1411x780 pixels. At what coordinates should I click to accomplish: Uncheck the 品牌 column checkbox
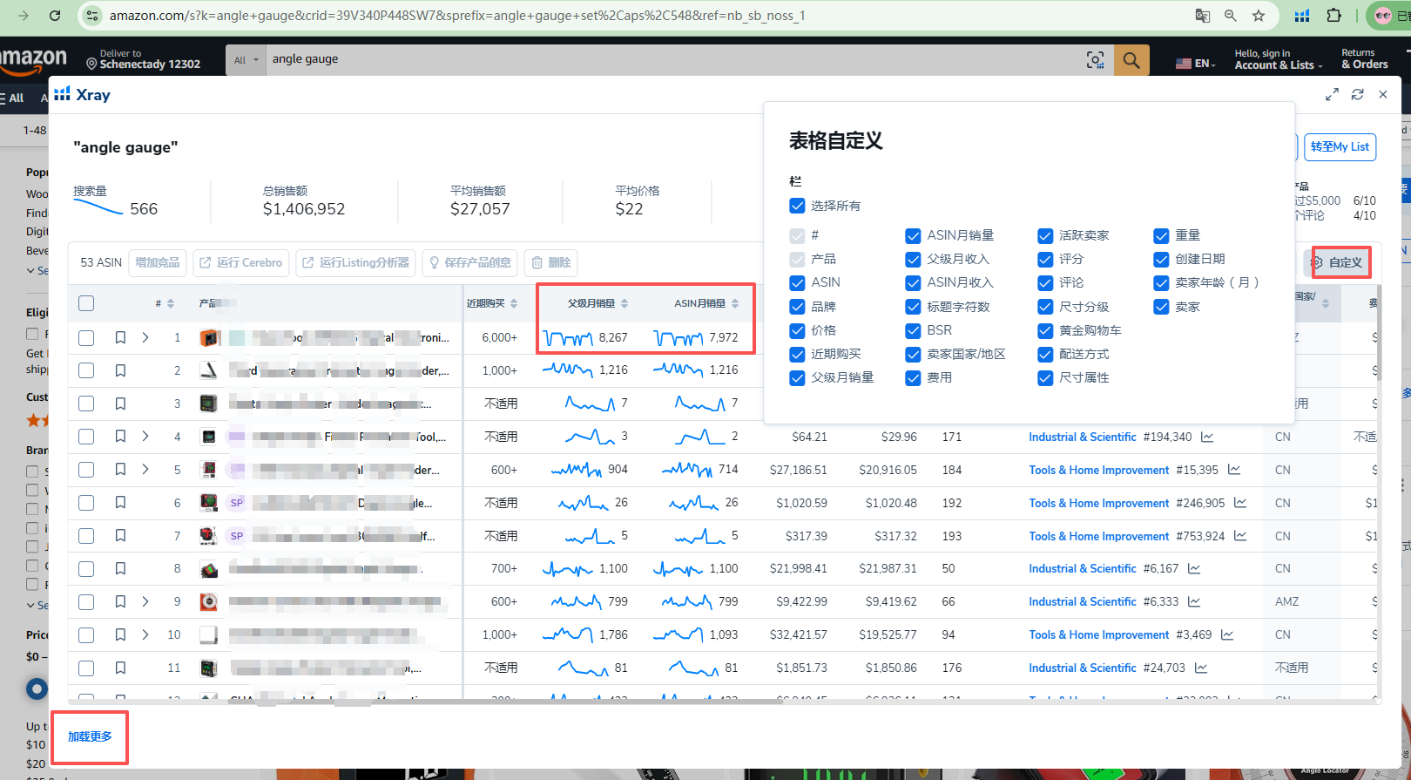point(797,307)
